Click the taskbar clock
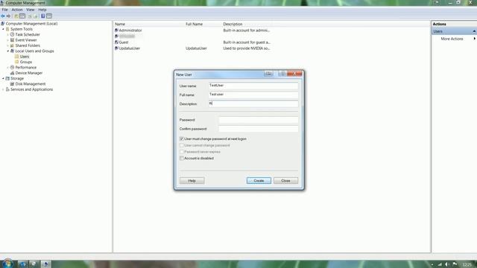477x268 pixels. click(x=467, y=265)
